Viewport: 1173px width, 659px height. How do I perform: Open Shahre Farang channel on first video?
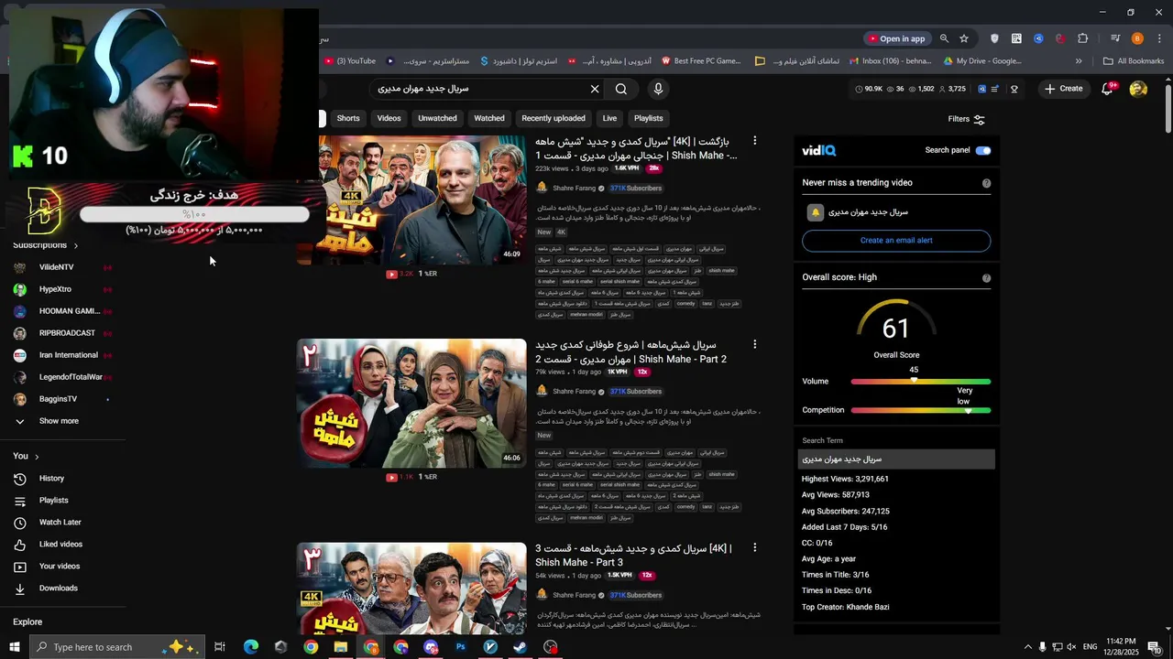click(x=574, y=188)
